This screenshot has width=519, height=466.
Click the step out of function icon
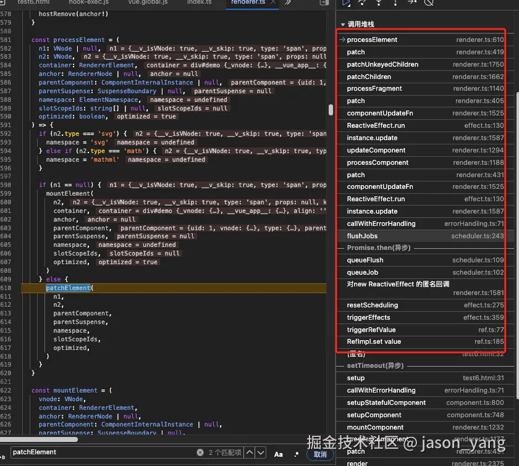pos(395,2)
